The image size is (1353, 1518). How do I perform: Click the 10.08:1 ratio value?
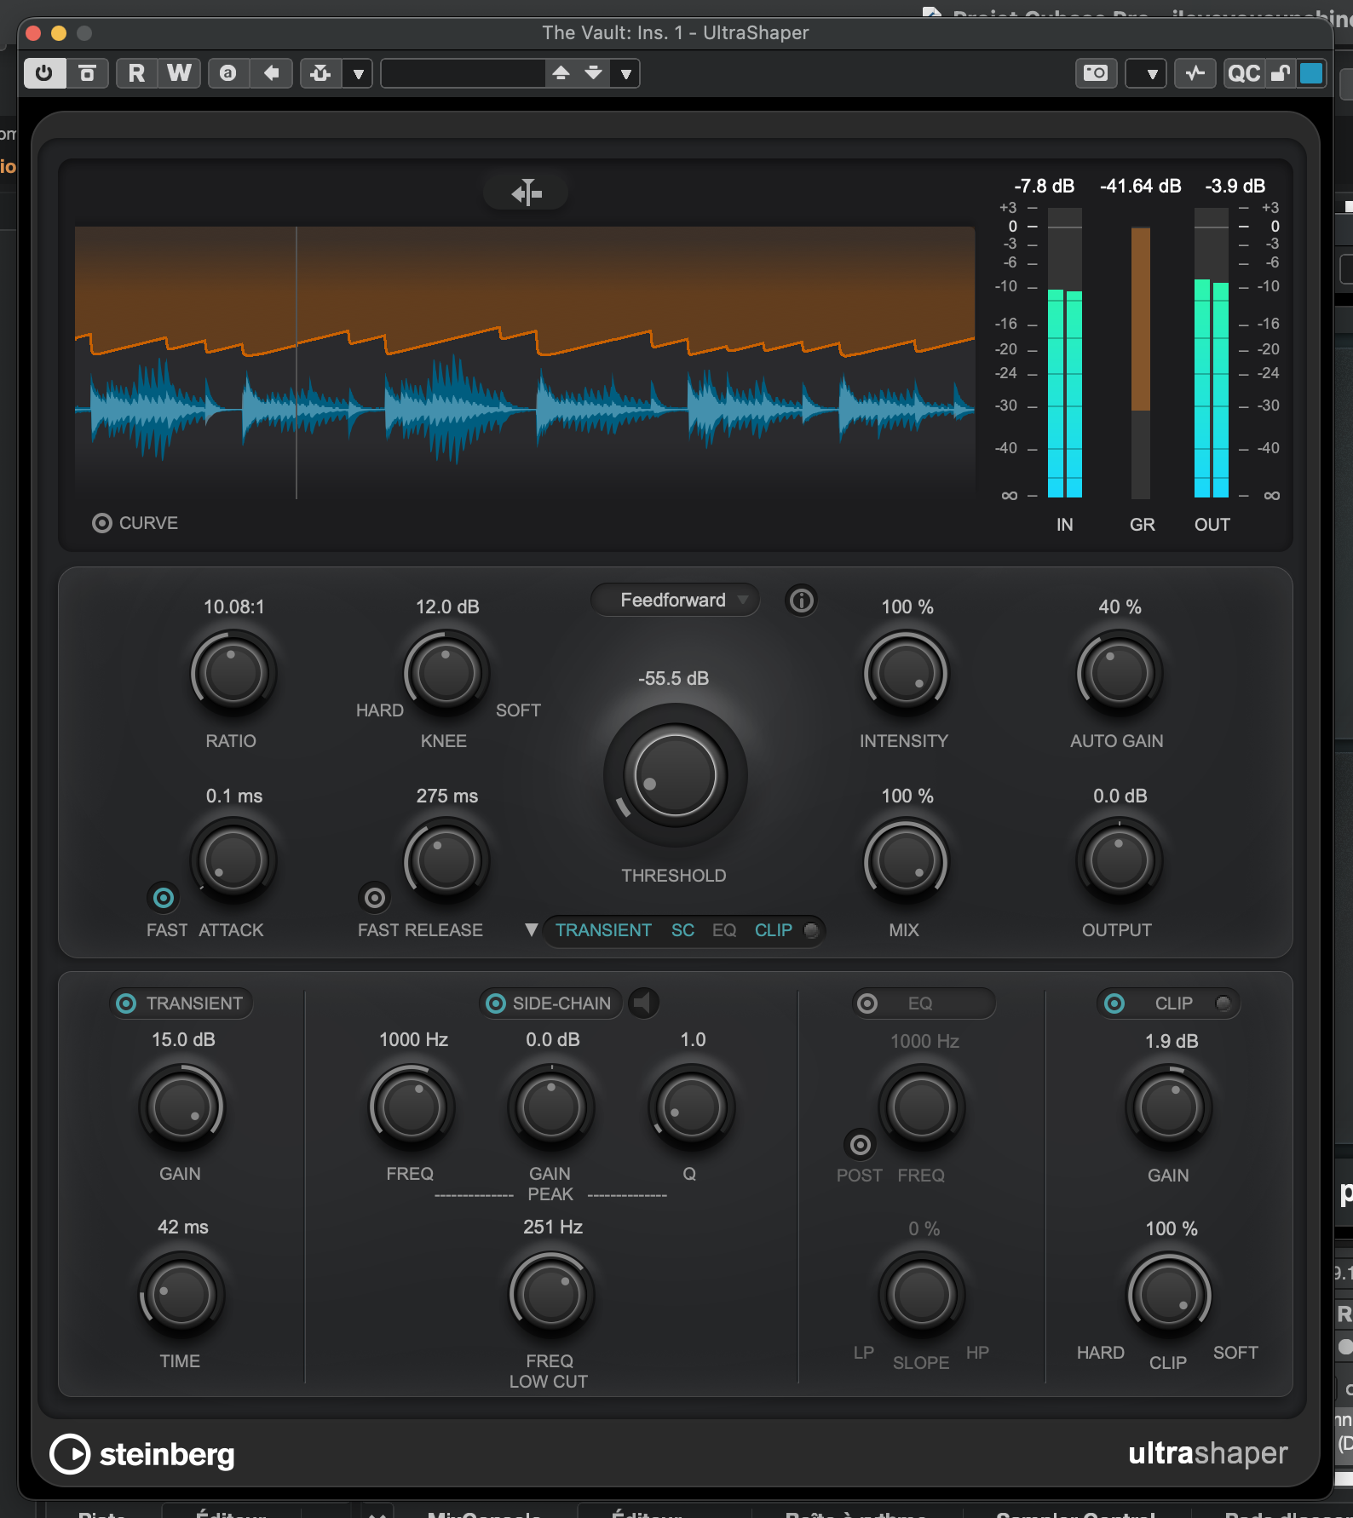[233, 607]
